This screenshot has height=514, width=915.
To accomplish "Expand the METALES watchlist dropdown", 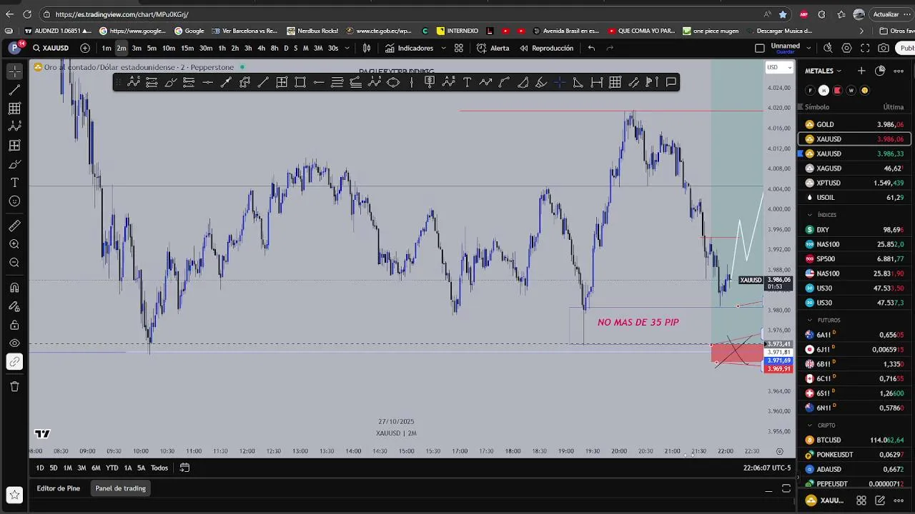I will point(823,71).
